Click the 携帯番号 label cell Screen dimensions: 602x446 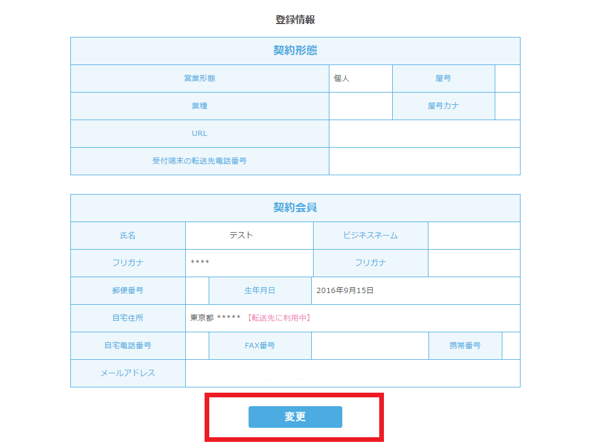pyautogui.click(x=465, y=345)
